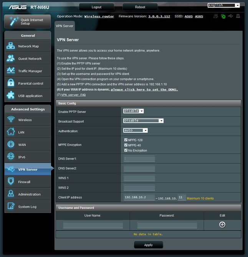The image size is (248, 257).
Task: Click the System Log notepad icon
Action: [x=11, y=206]
